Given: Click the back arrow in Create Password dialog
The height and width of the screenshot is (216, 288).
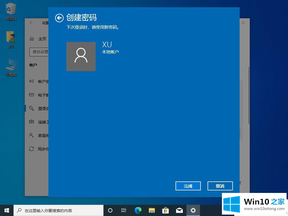Looking at the screenshot, I should point(59,18).
